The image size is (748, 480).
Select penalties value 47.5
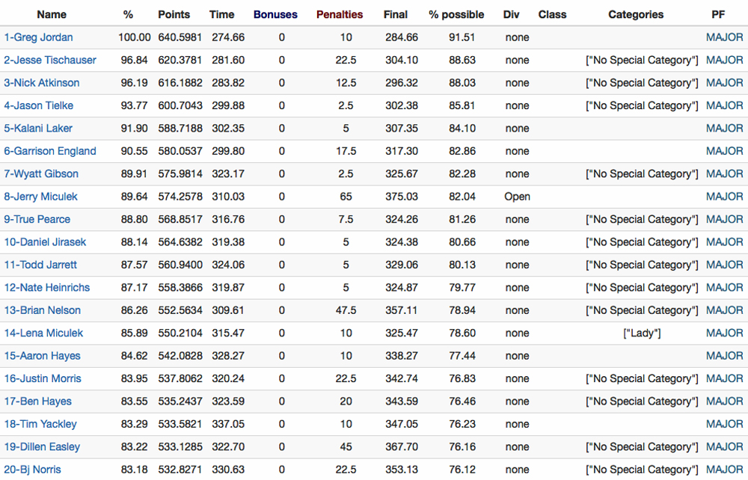pyautogui.click(x=346, y=310)
